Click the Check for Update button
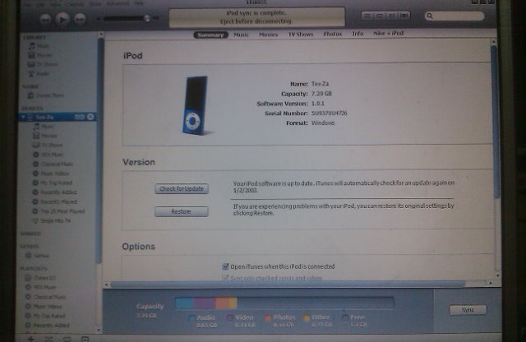The width and height of the screenshot is (526, 342). [x=181, y=189]
